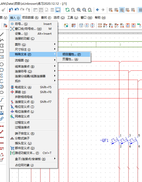This screenshot has height=182, width=142.
Task: Select the circle drawing tool
Action: point(2,64)
